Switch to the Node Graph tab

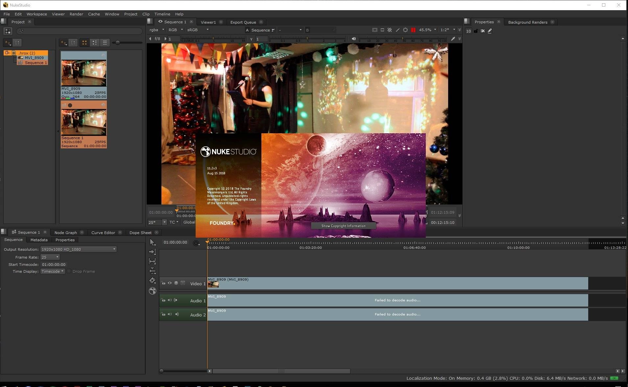65,232
